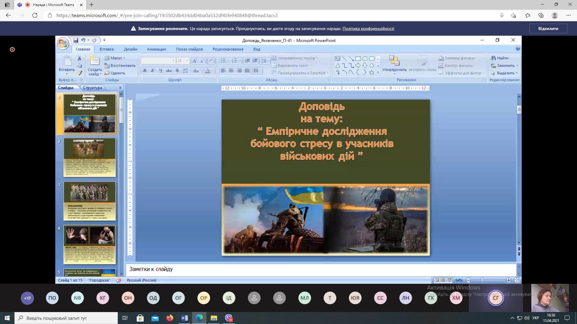This screenshot has height=324, width=577.
Task: Select the Rectangle shape tool
Action: coord(358,58)
